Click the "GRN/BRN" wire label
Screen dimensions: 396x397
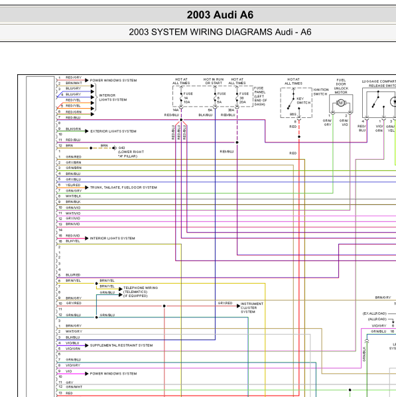point(74,168)
